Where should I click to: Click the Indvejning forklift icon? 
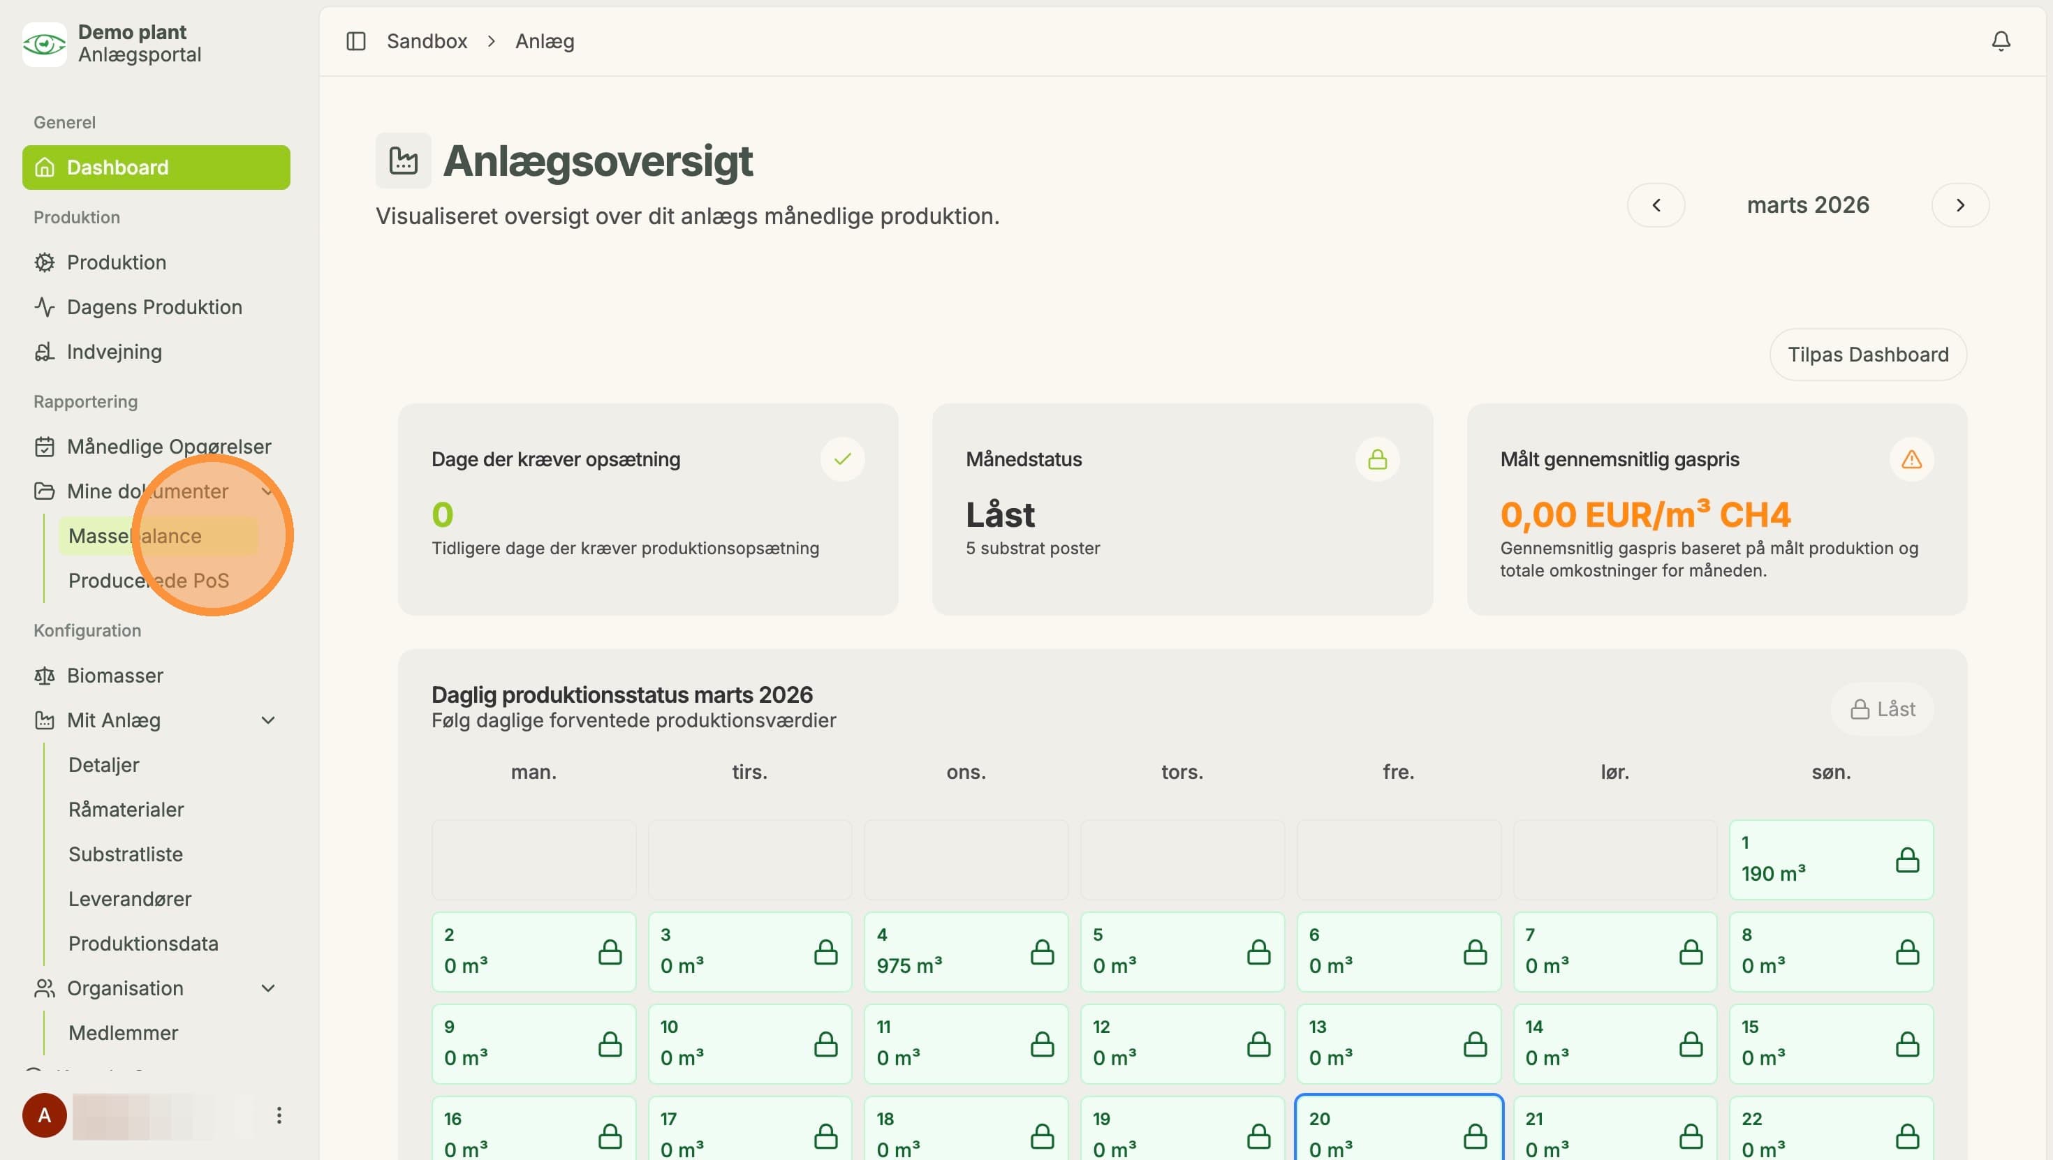[x=45, y=351]
